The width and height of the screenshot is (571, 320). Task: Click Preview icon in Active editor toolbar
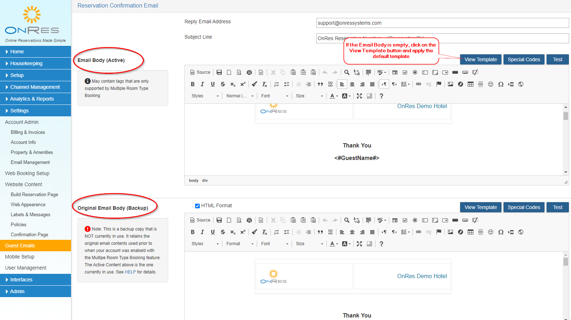coord(239,72)
